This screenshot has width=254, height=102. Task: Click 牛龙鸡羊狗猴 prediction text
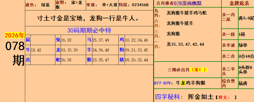coord(191,83)
